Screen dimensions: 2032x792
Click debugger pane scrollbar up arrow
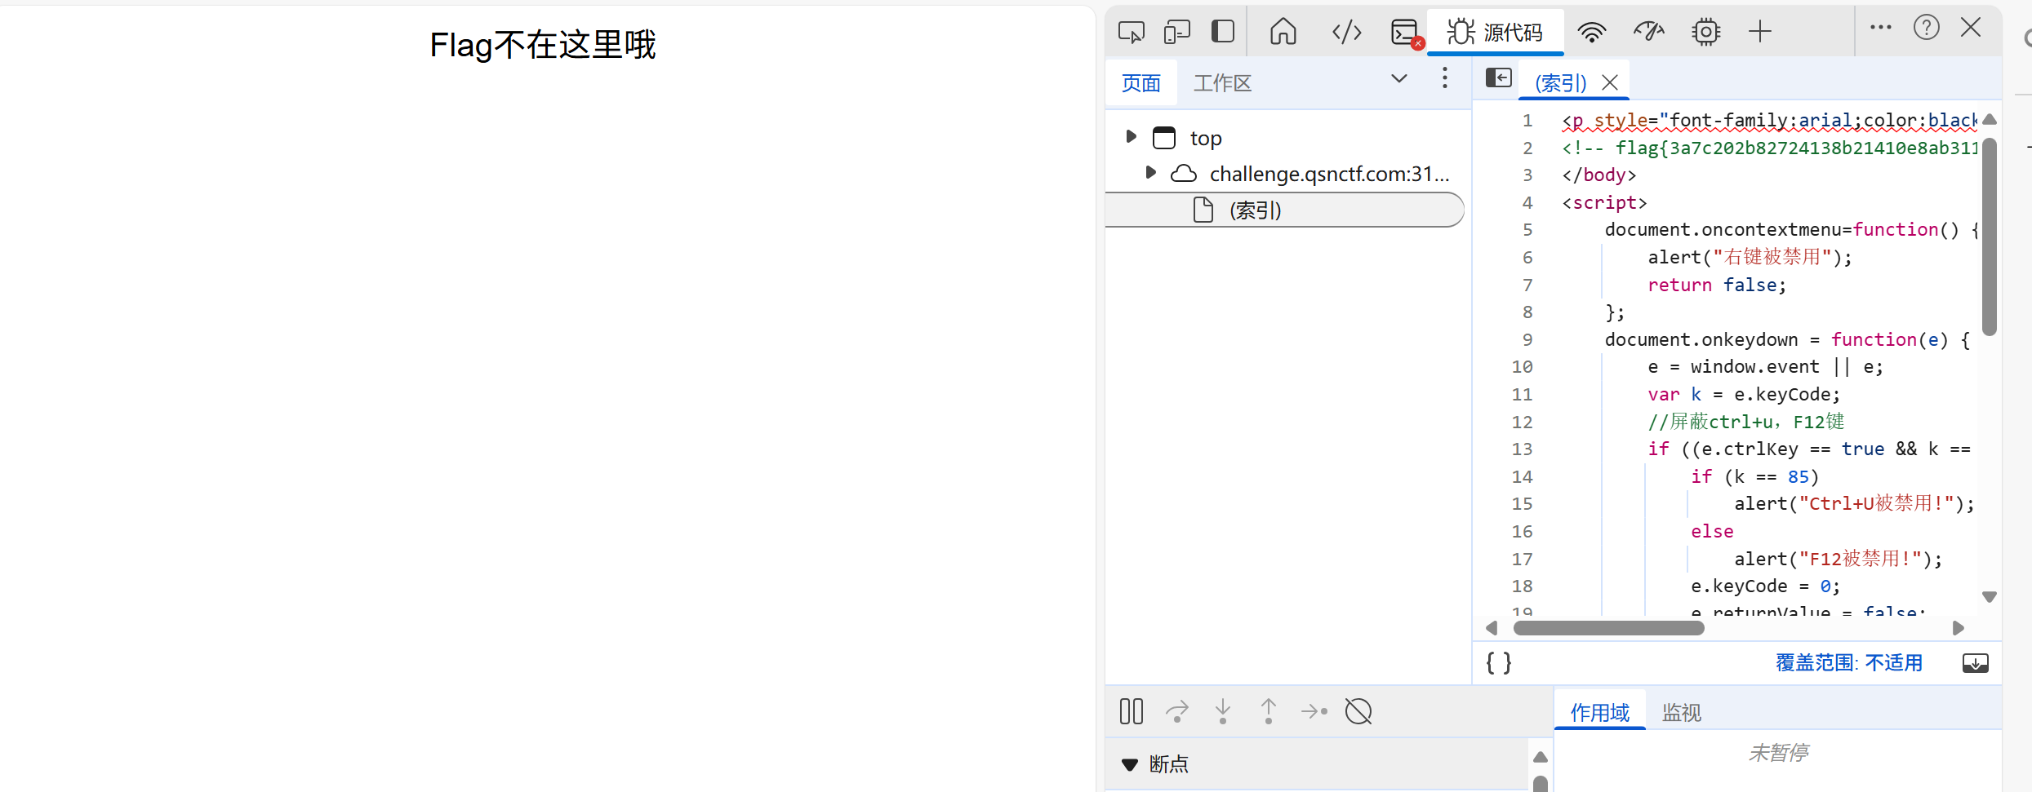[x=1540, y=757]
